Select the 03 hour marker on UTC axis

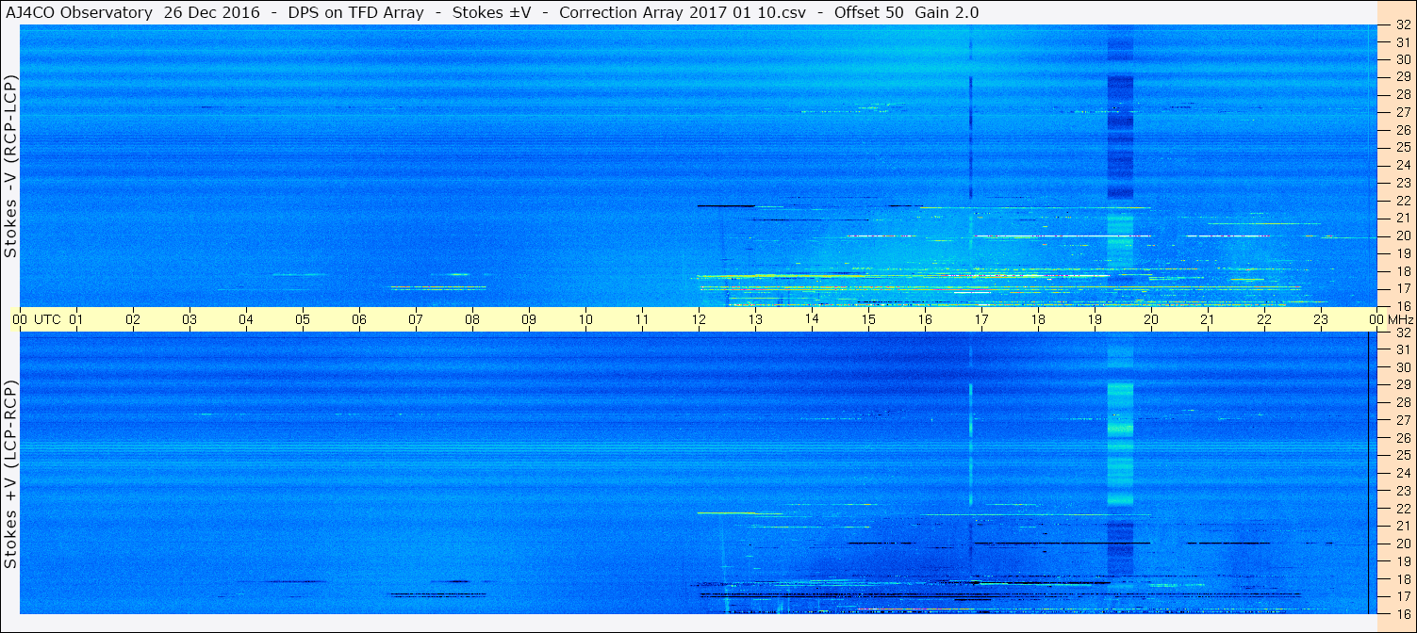pyautogui.click(x=189, y=320)
